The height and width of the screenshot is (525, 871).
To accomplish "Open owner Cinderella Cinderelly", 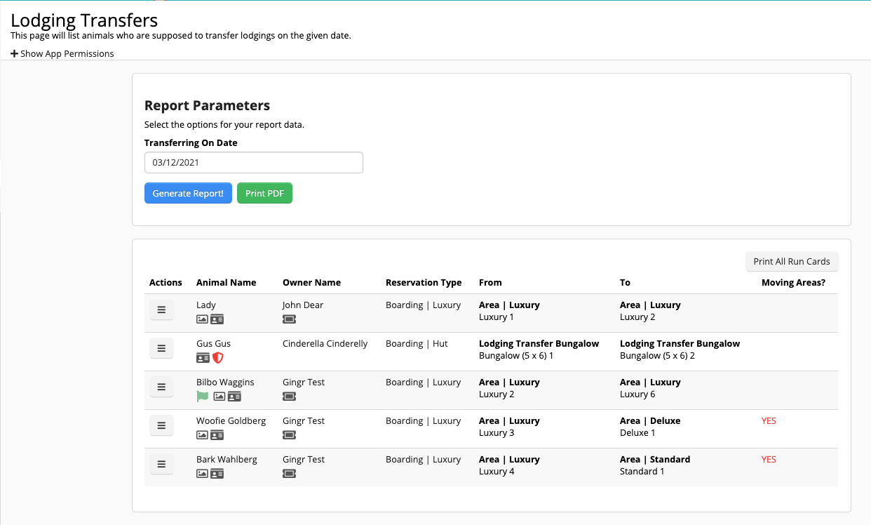I will [325, 344].
